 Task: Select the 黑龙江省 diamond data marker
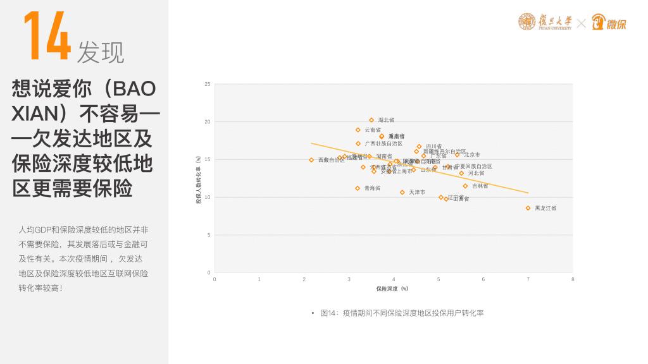[528, 208]
